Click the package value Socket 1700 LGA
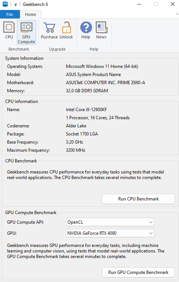The image size is (179, 282). pos(82,134)
